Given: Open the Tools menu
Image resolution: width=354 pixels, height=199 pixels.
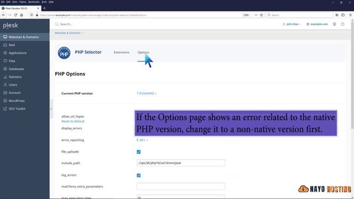Looking at the screenshot, I should (44, 2).
